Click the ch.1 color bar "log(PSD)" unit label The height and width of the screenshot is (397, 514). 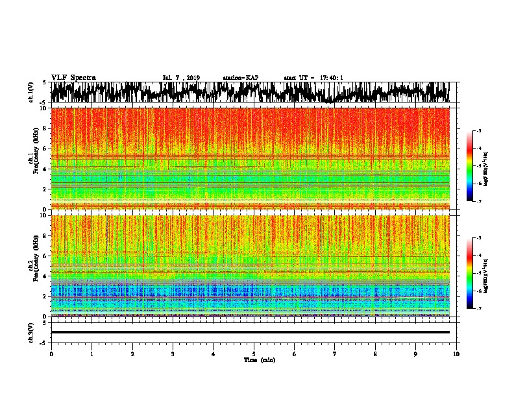pos(485,169)
